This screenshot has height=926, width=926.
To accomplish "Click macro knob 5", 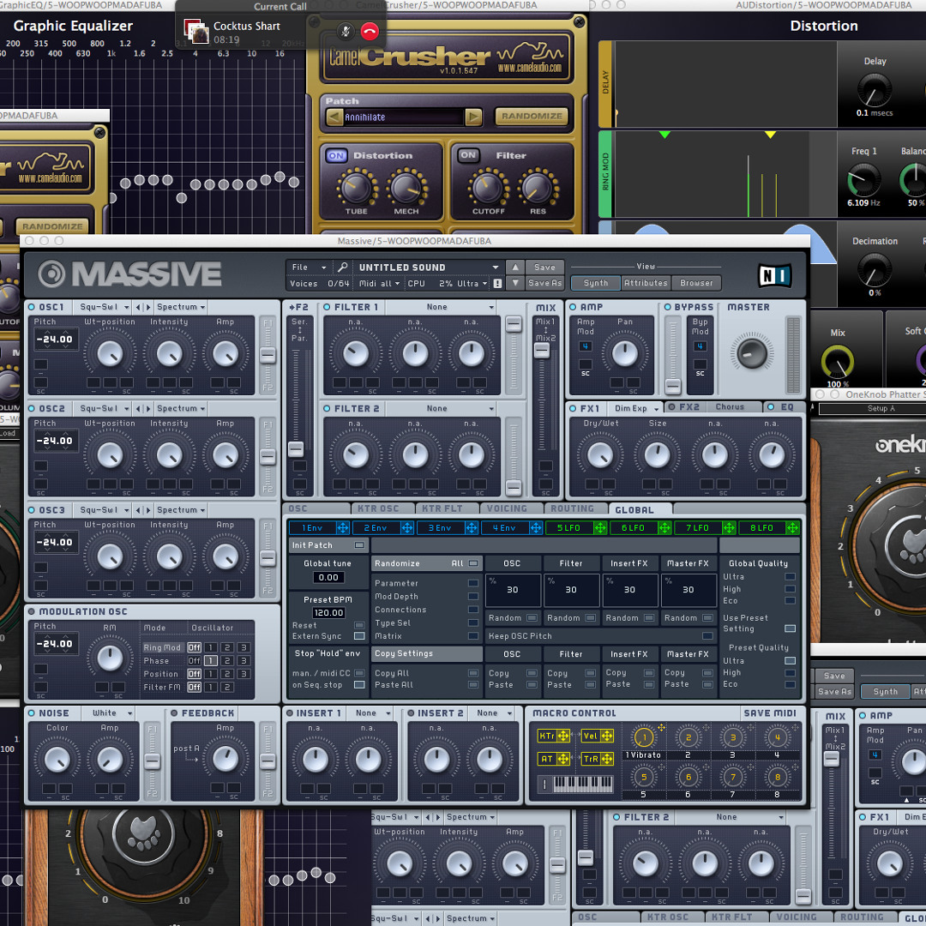I will 644,777.
